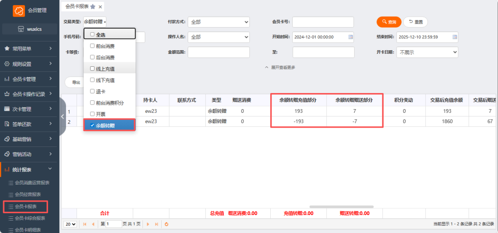Focus the 金额范围 input field
The image size is (498, 233).
point(219,52)
